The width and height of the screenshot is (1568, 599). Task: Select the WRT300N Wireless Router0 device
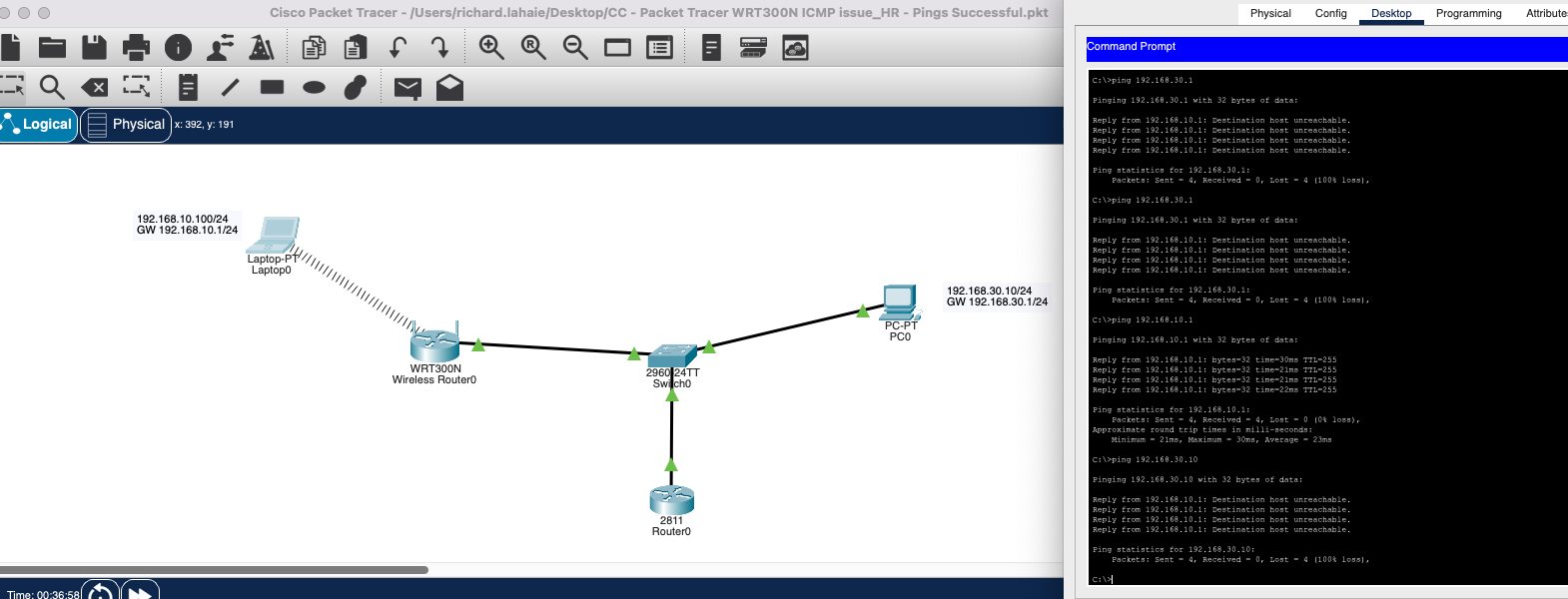pyautogui.click(x=434, y=345)
